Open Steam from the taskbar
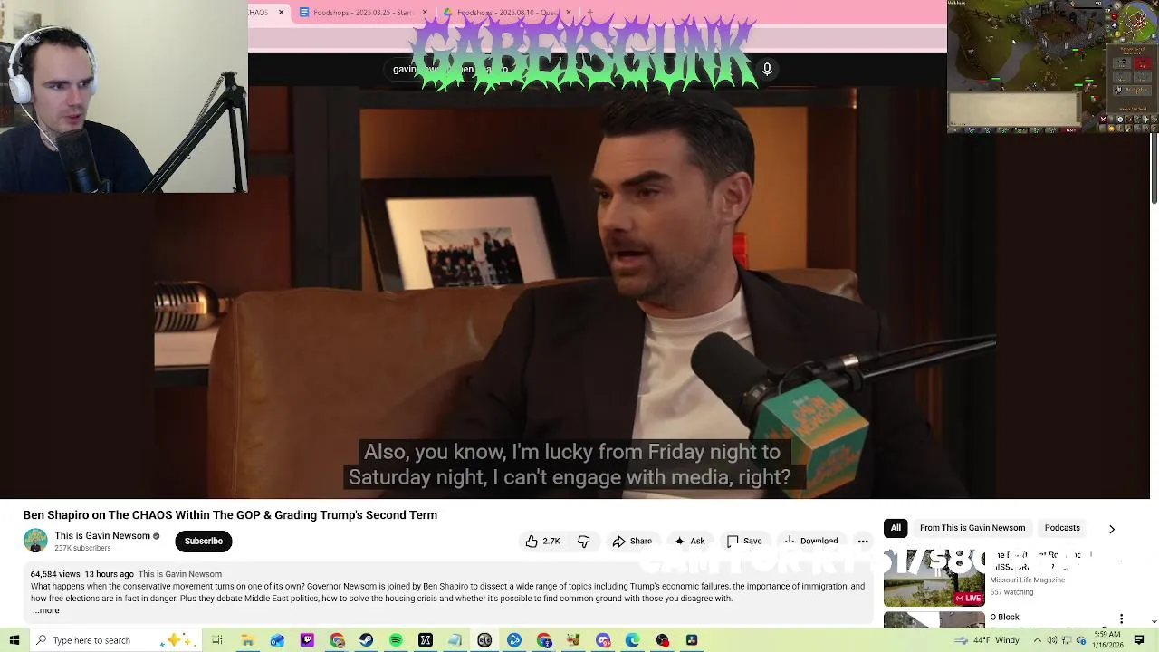 click(366, 640)
